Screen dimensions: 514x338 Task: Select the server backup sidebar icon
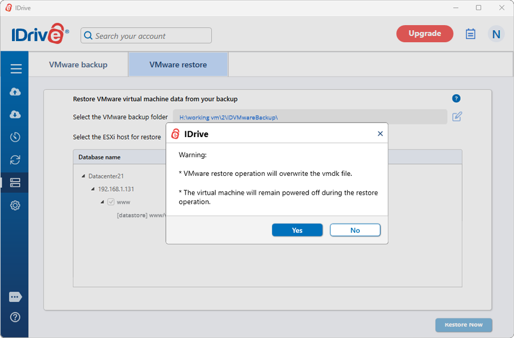(x=15, y=183)
